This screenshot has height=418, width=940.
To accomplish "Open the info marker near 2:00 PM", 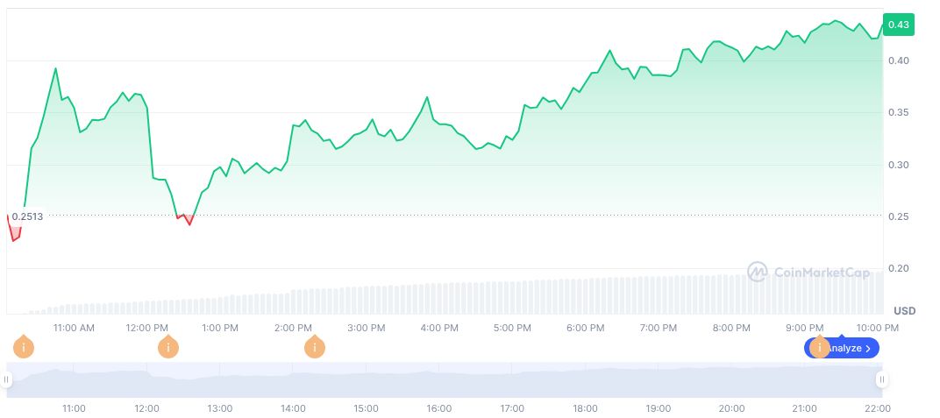I will click(314, 348).
